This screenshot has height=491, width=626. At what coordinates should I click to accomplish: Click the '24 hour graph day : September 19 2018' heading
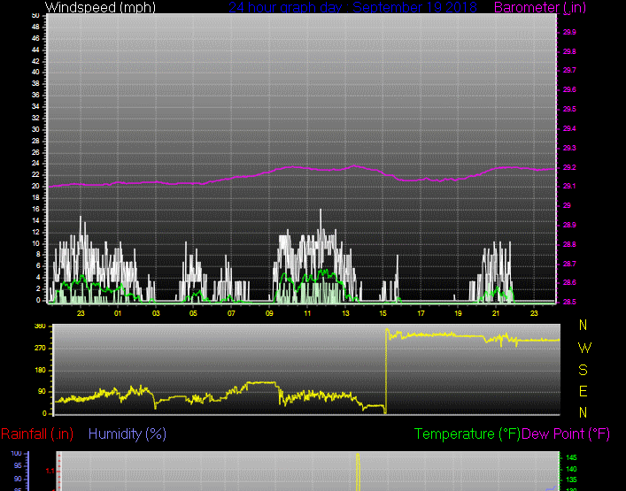(352, 7)
